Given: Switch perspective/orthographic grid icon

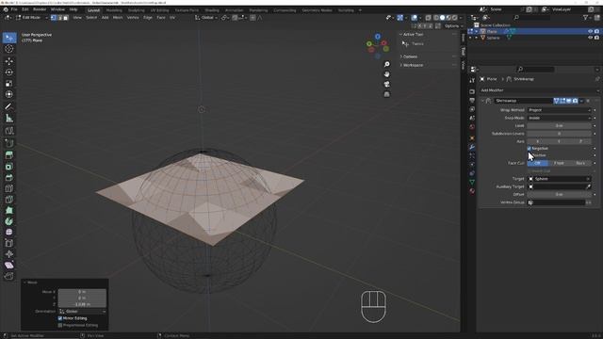Looking at the screenshot, I should click(387, 94).
